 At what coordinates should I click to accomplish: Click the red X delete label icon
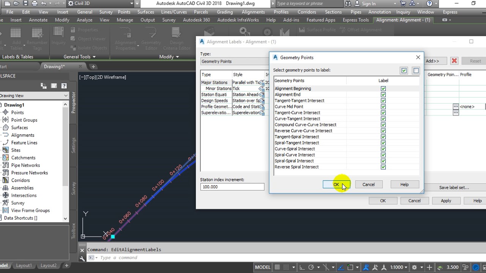[454, 61]
